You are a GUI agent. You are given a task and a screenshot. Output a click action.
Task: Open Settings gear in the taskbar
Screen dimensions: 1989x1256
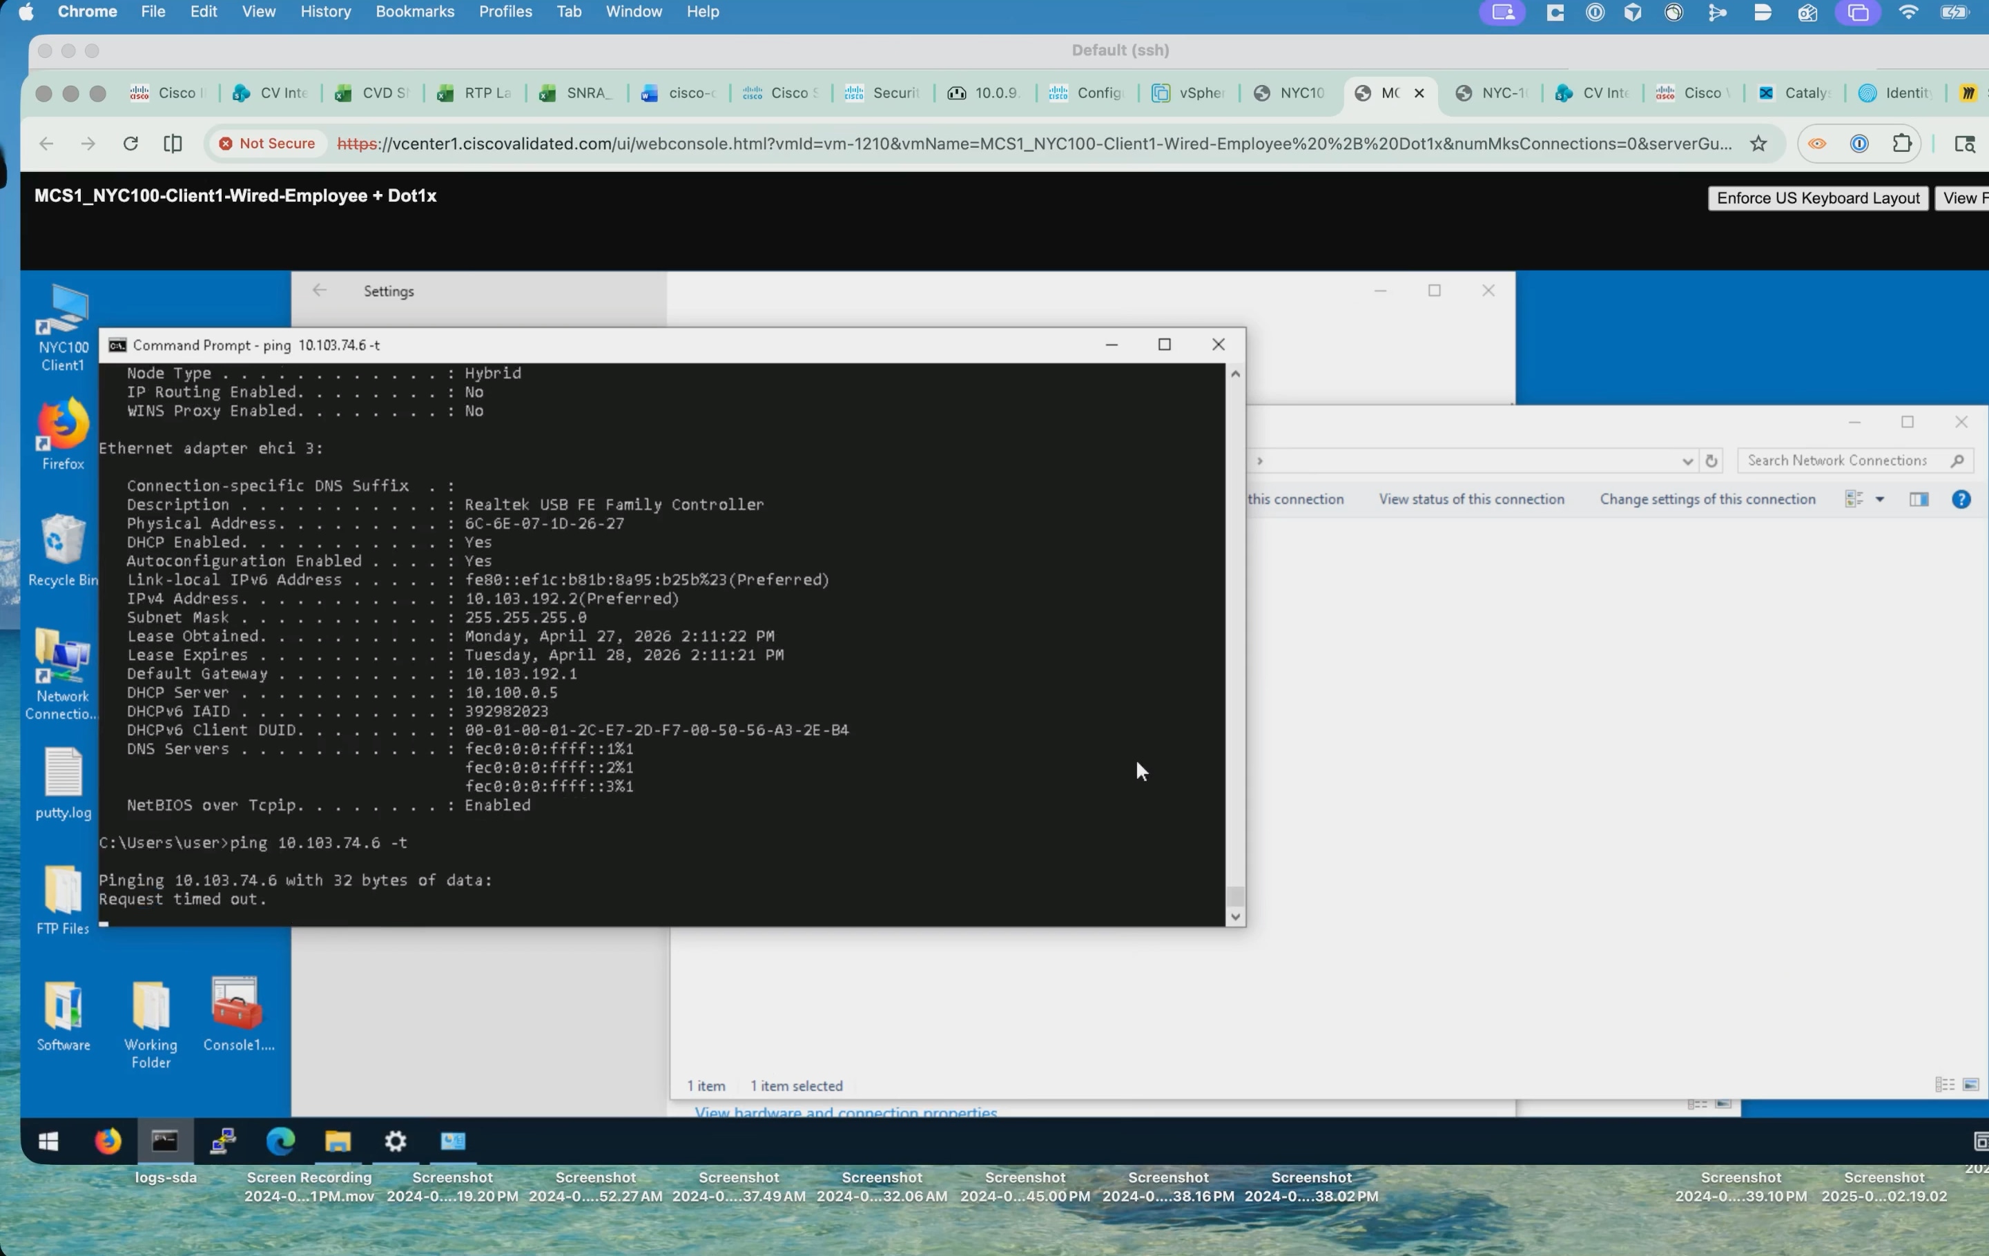[x=396, y=1141]
